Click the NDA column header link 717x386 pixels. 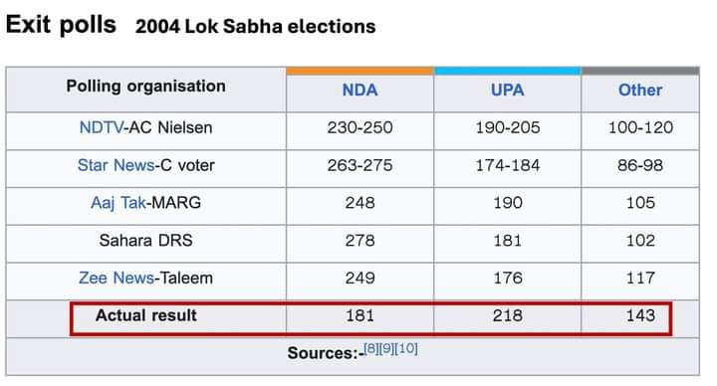pos(359,90)
